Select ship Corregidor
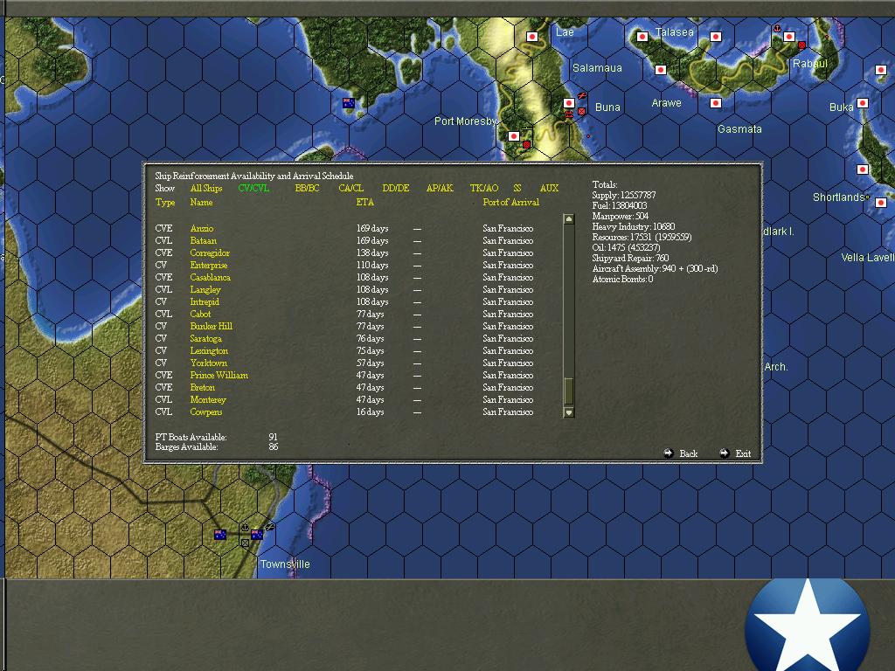Image resolution: width=895 pixels, height=671 pixels. pyautogui.click(x=210, y=252)
